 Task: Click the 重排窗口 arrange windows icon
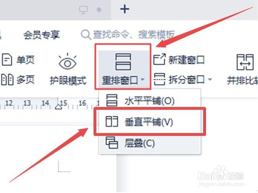[123, 62]
